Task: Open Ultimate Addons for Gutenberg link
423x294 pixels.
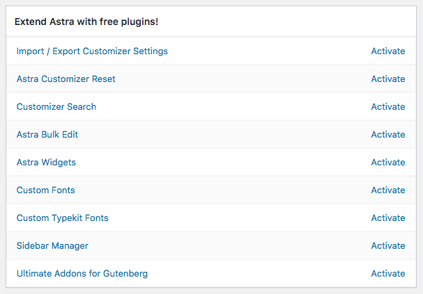Action: 82,274
